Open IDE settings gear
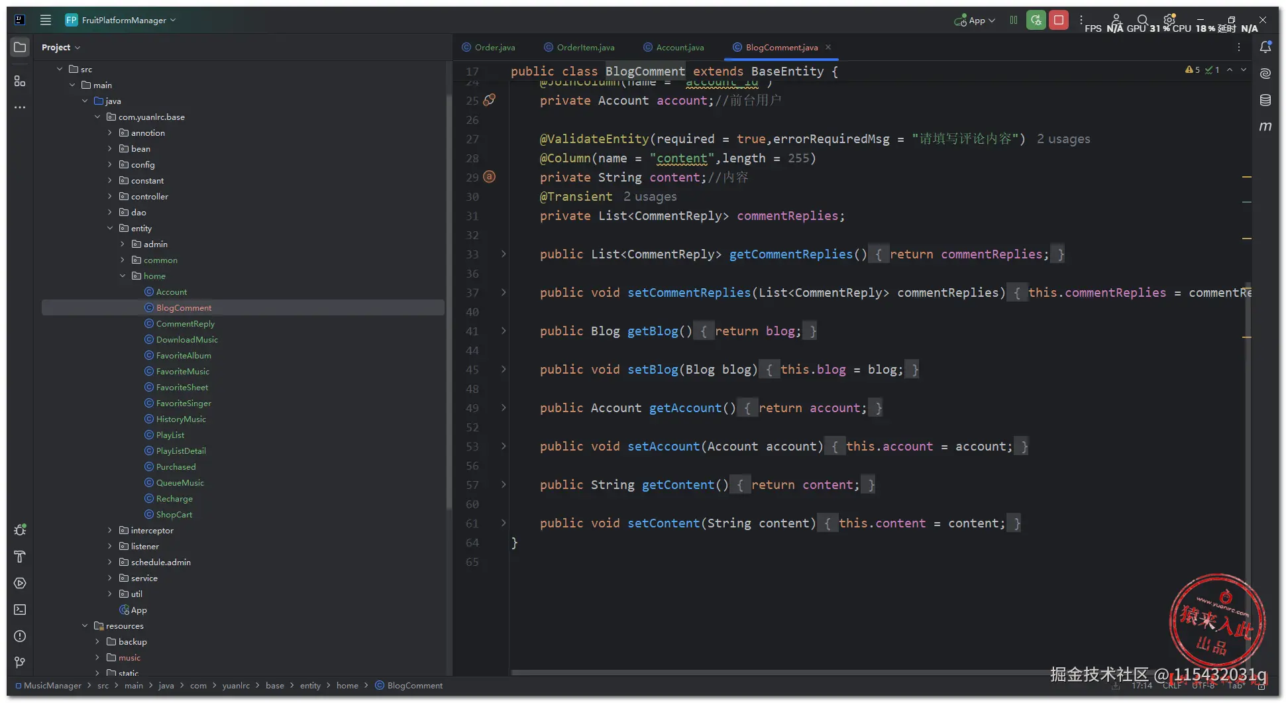The height and width of the screenshot is (703, 1286). pyautogui.click(x=1169, y=20)
